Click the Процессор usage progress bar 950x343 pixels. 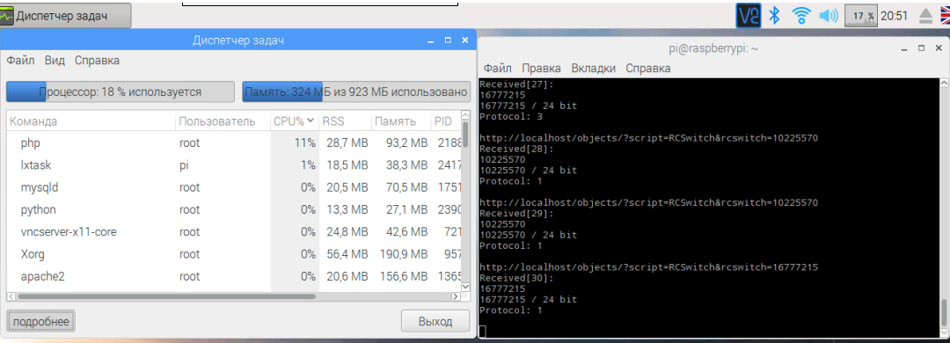pyautogui.click(x=120, y=92)
